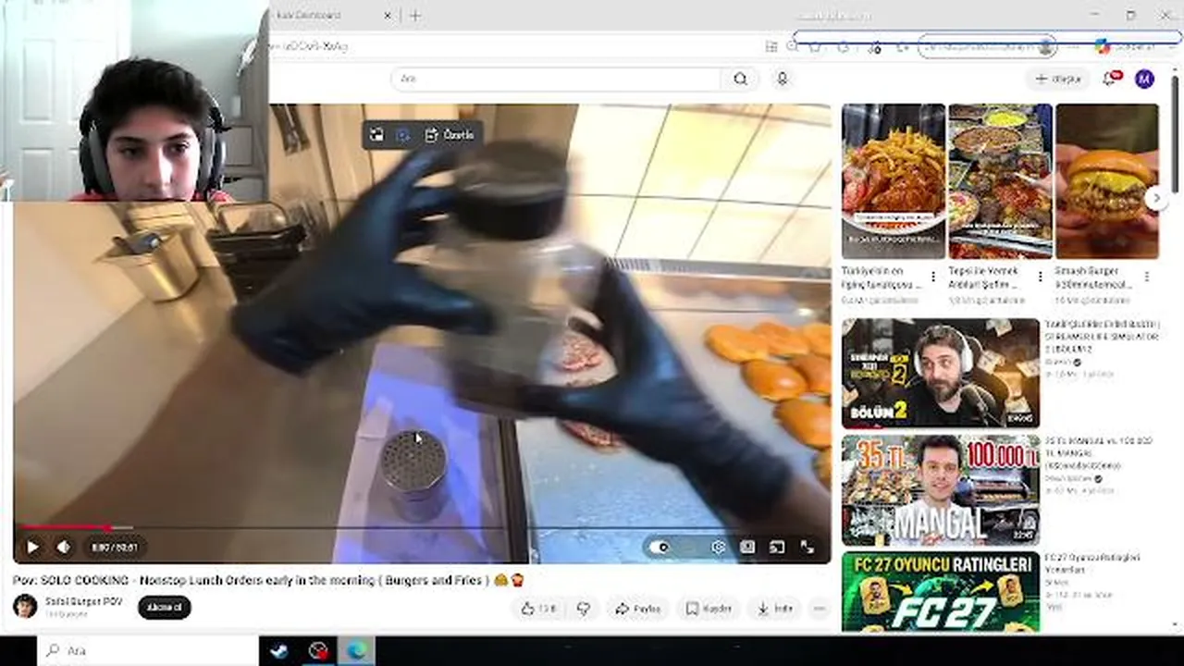Open a new browser tab
The image size is (1184, 666).
click(415, 16)
